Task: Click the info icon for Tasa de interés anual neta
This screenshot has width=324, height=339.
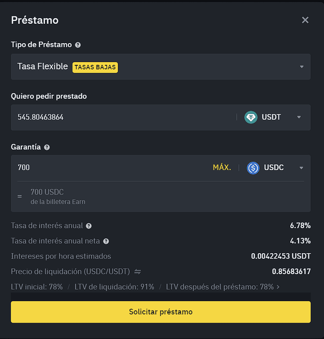Action: pyautogui.click(x=106, y=241)
